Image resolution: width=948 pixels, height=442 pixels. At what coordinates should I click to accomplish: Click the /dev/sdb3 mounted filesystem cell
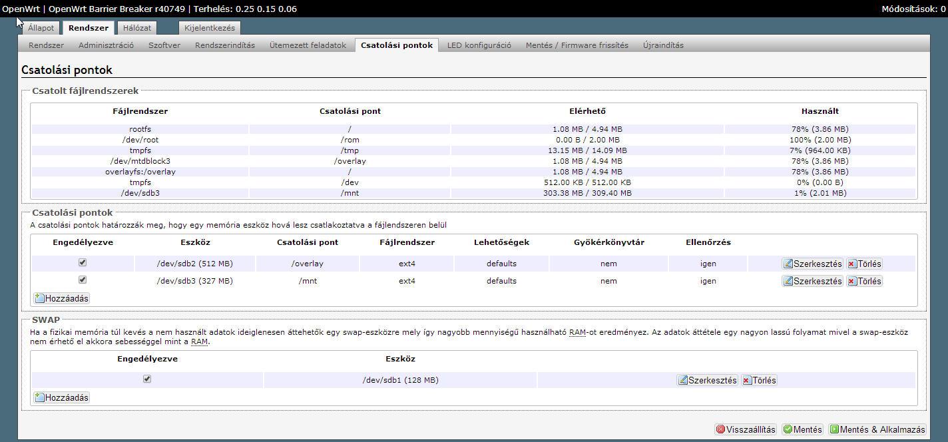(140, 193)
